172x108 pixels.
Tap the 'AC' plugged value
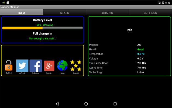coord(139,45)
